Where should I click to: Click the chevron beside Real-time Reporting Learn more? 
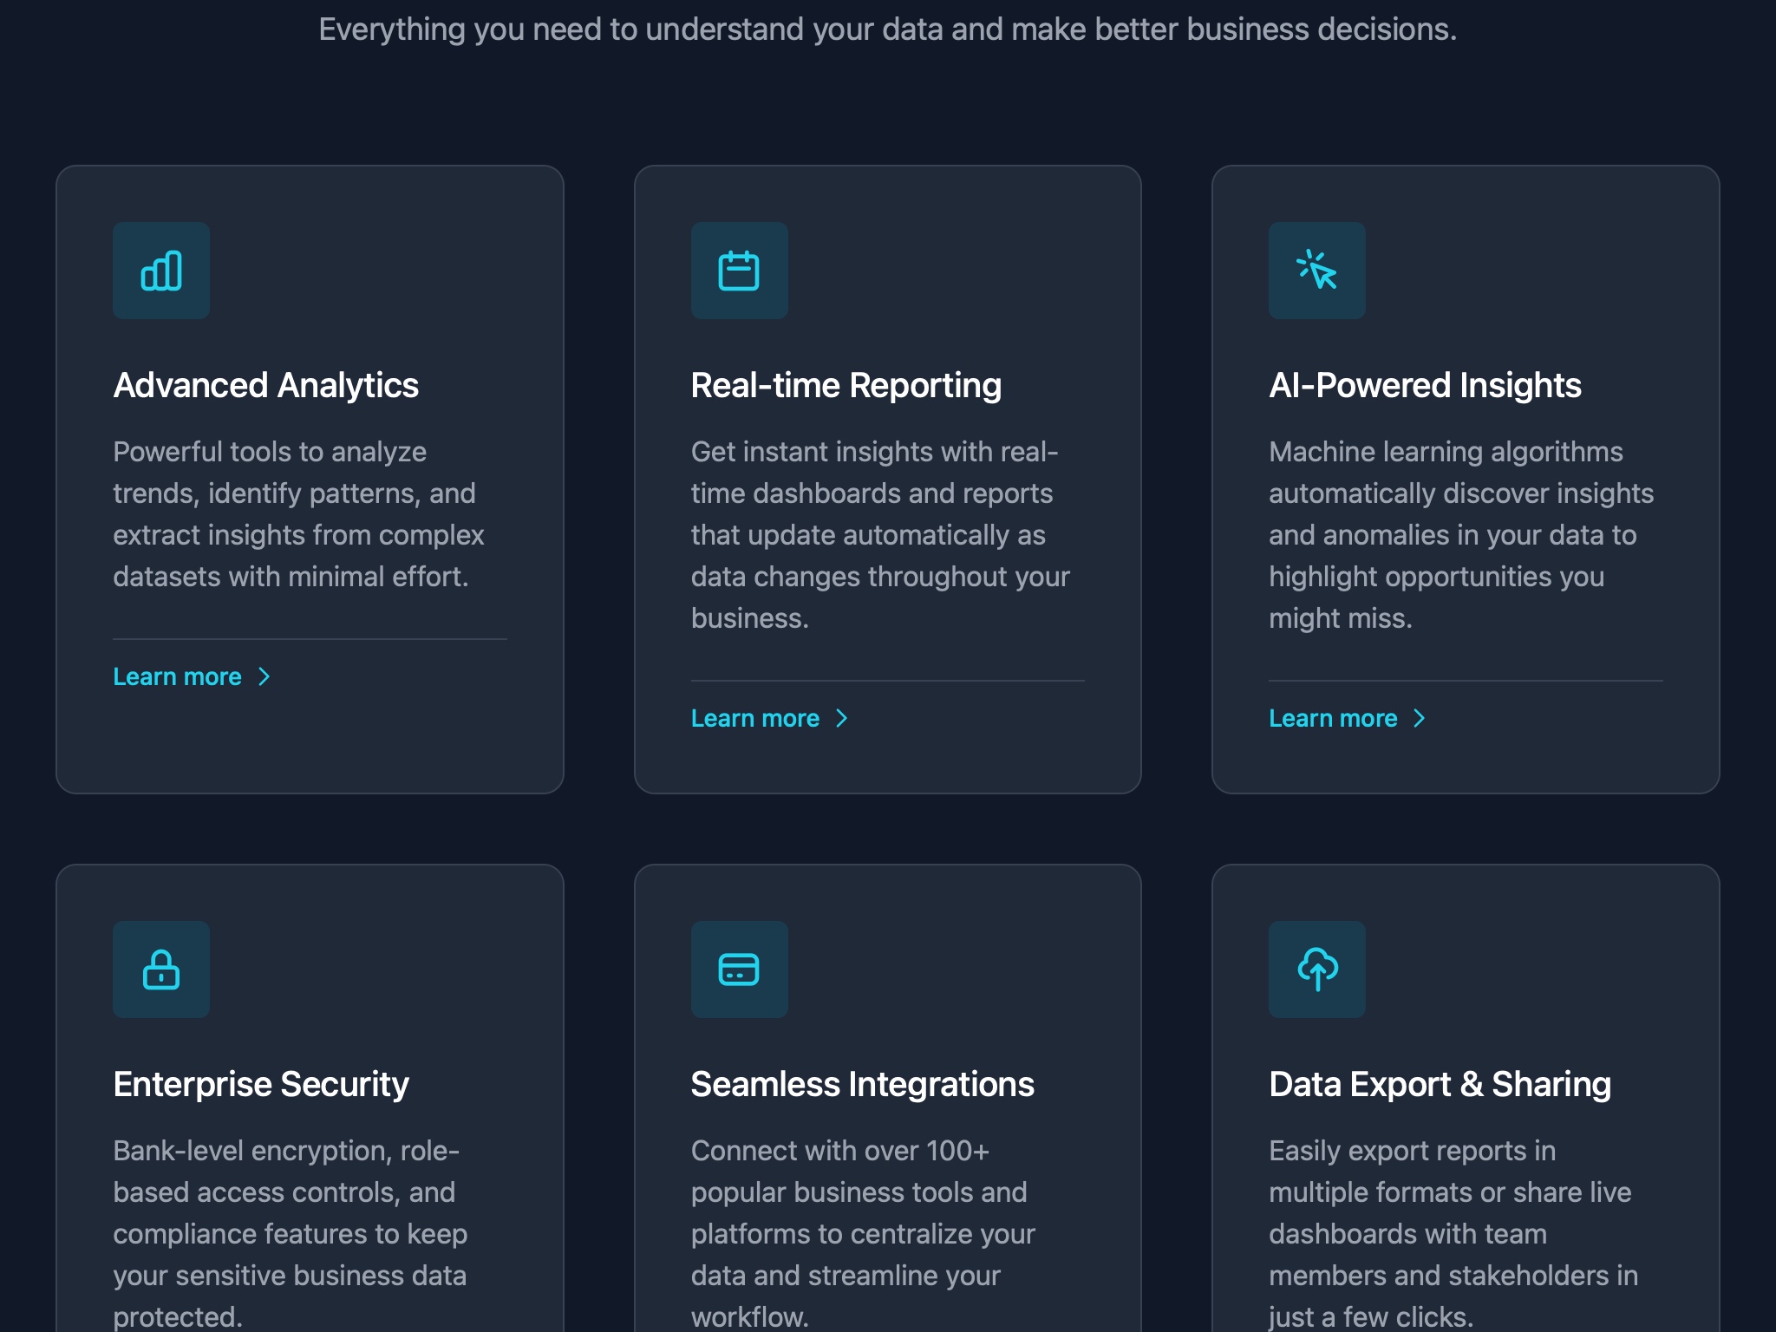842,718
